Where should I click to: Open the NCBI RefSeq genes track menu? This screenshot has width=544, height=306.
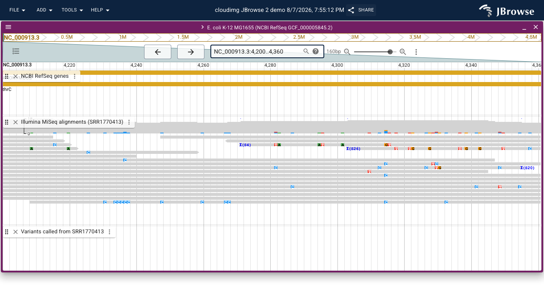pos(75,76)
